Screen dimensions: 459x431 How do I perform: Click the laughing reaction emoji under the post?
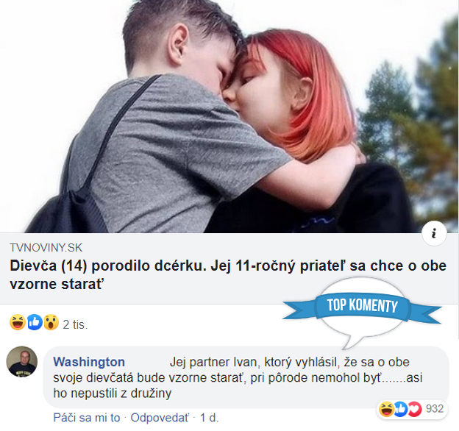tap(18, 322)
